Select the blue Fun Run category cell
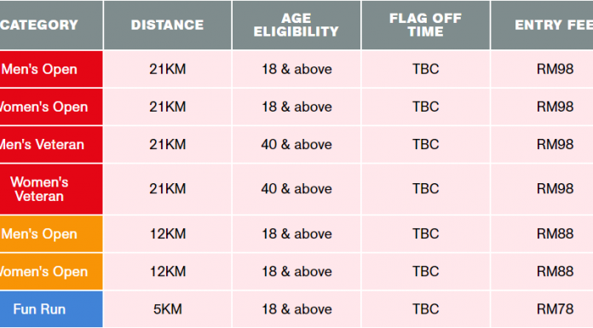The height and width of the screenshot is (328, 593). tap(51, 309)
